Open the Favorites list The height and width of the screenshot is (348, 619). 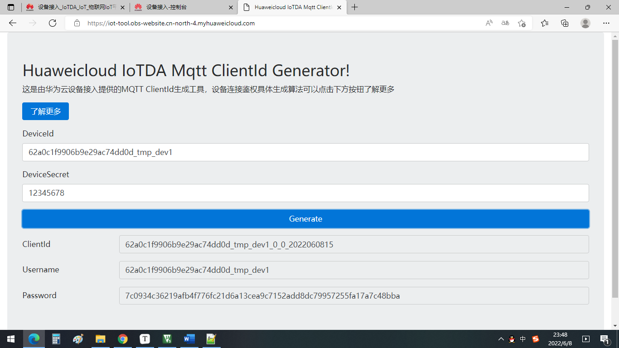pyautogui.click(x=545, y=23)
